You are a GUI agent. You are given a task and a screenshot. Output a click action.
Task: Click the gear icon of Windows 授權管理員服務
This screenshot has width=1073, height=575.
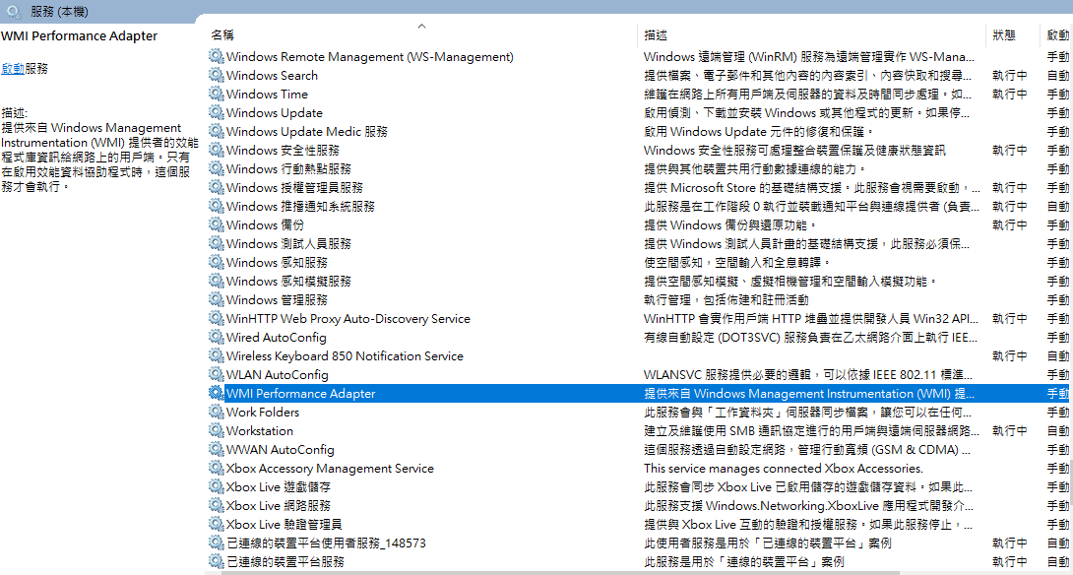pos(217,187)
